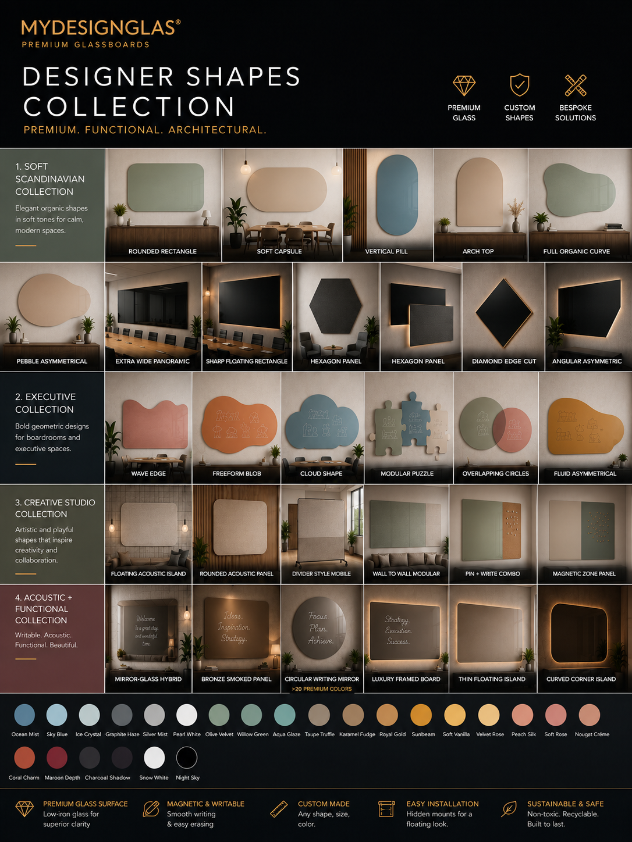Select the Arch Top board image
The width and height of the screenshot is (632, 842).
tap(481, 205)
